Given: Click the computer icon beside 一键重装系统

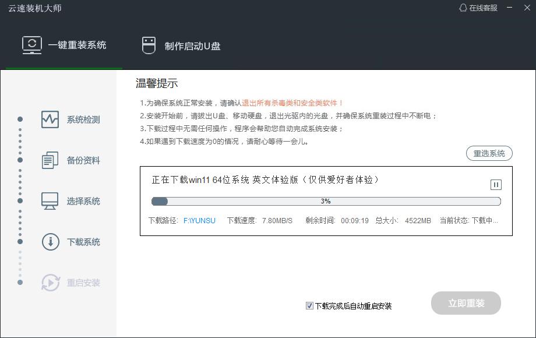Looking at the screenshot, I should 31,44.
